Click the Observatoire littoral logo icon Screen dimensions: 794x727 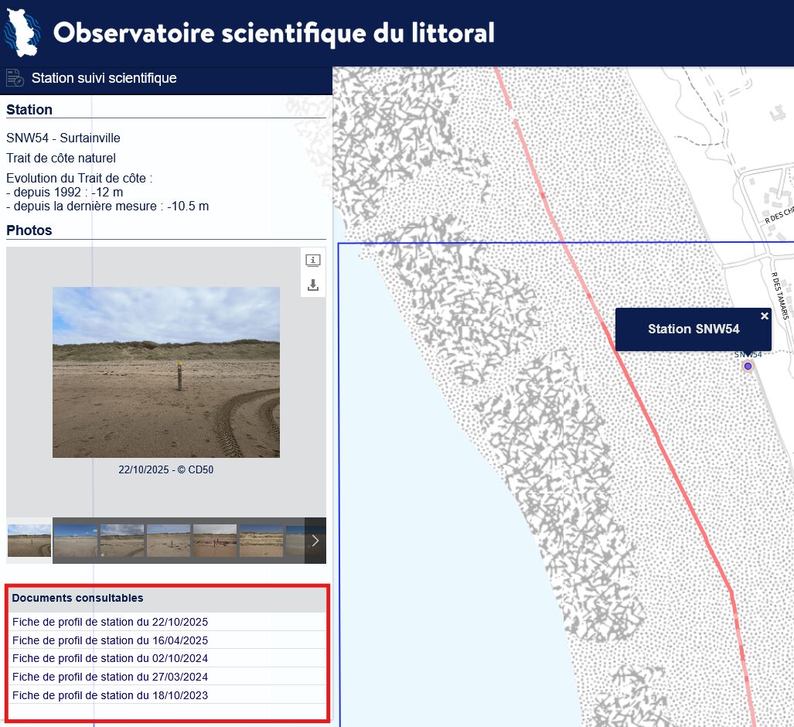22,33
